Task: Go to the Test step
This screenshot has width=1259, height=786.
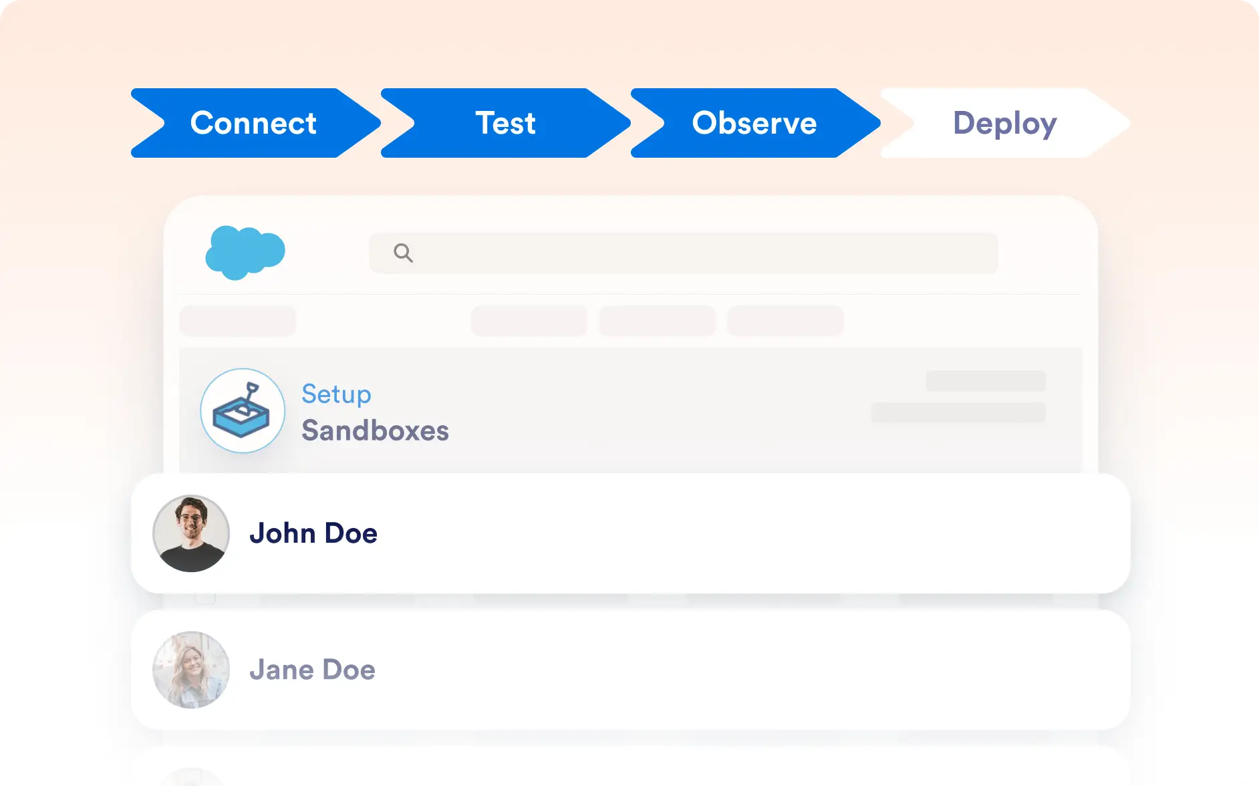Action: 506,123
